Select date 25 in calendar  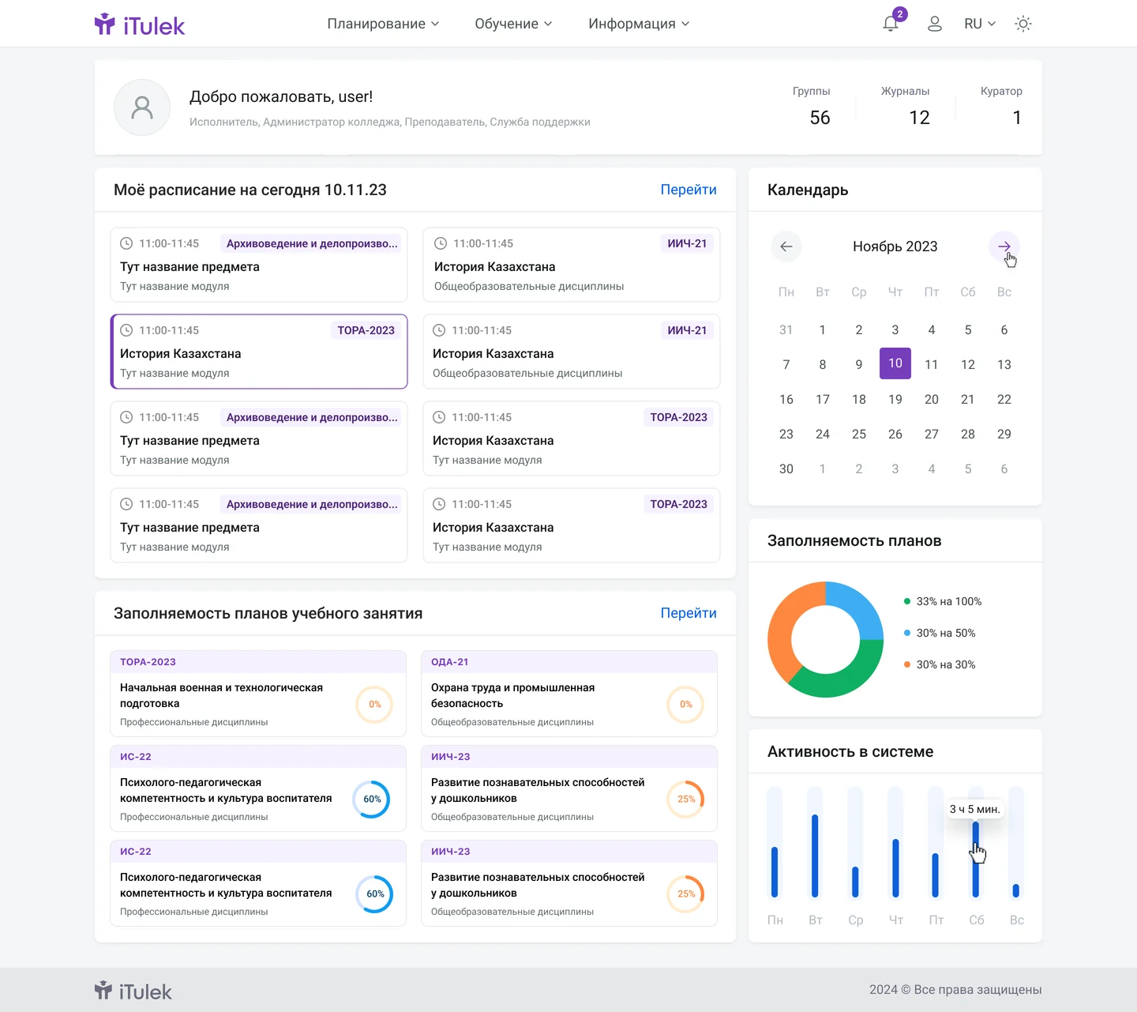pos(859,434)
